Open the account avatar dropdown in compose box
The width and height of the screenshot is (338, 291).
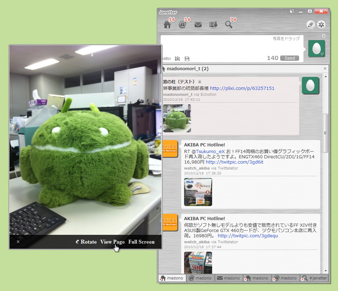317,48
